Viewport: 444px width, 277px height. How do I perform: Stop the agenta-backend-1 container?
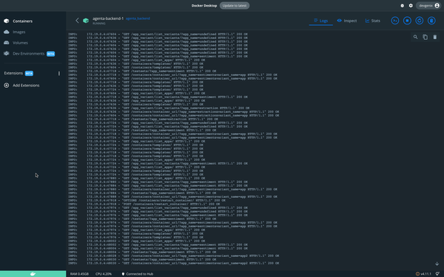coord(407,21)
